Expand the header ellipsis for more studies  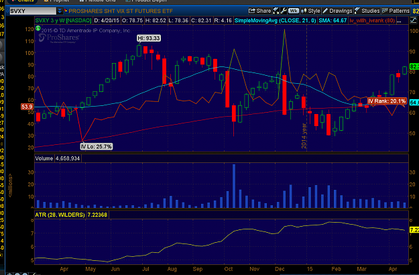pos(399,21)
